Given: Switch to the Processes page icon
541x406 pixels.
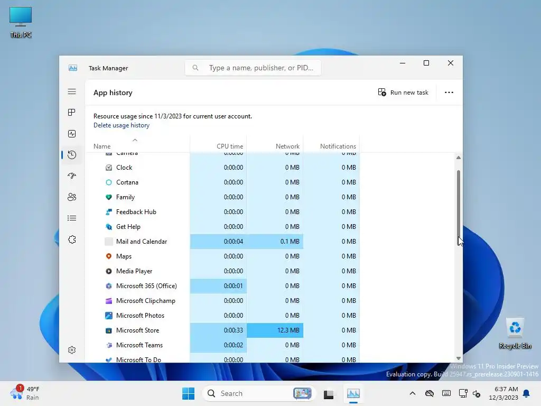Looking at the screenshot, I should coord(72,113).
